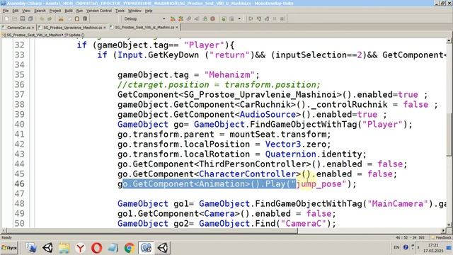Open the Search menu
453x255 pixels.
click(40, 11)
